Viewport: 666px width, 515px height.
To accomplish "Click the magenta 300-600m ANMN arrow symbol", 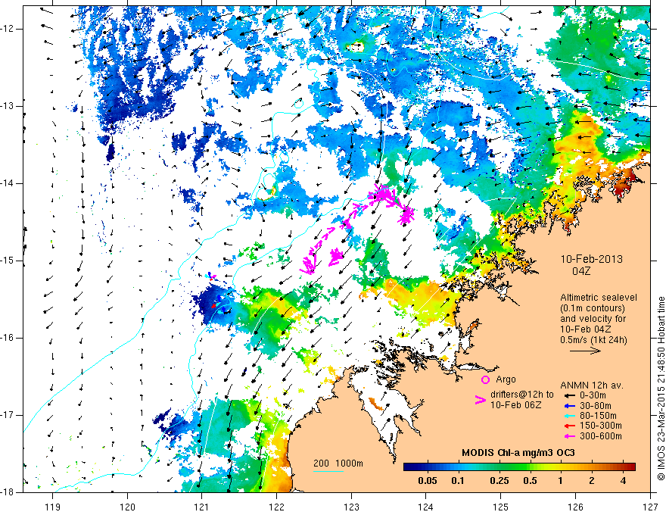I will 568,436.
